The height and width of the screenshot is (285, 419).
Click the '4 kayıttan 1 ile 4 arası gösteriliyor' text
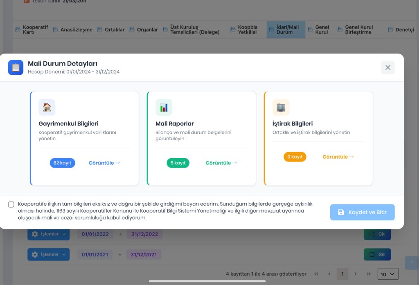(x=266, y=274)
